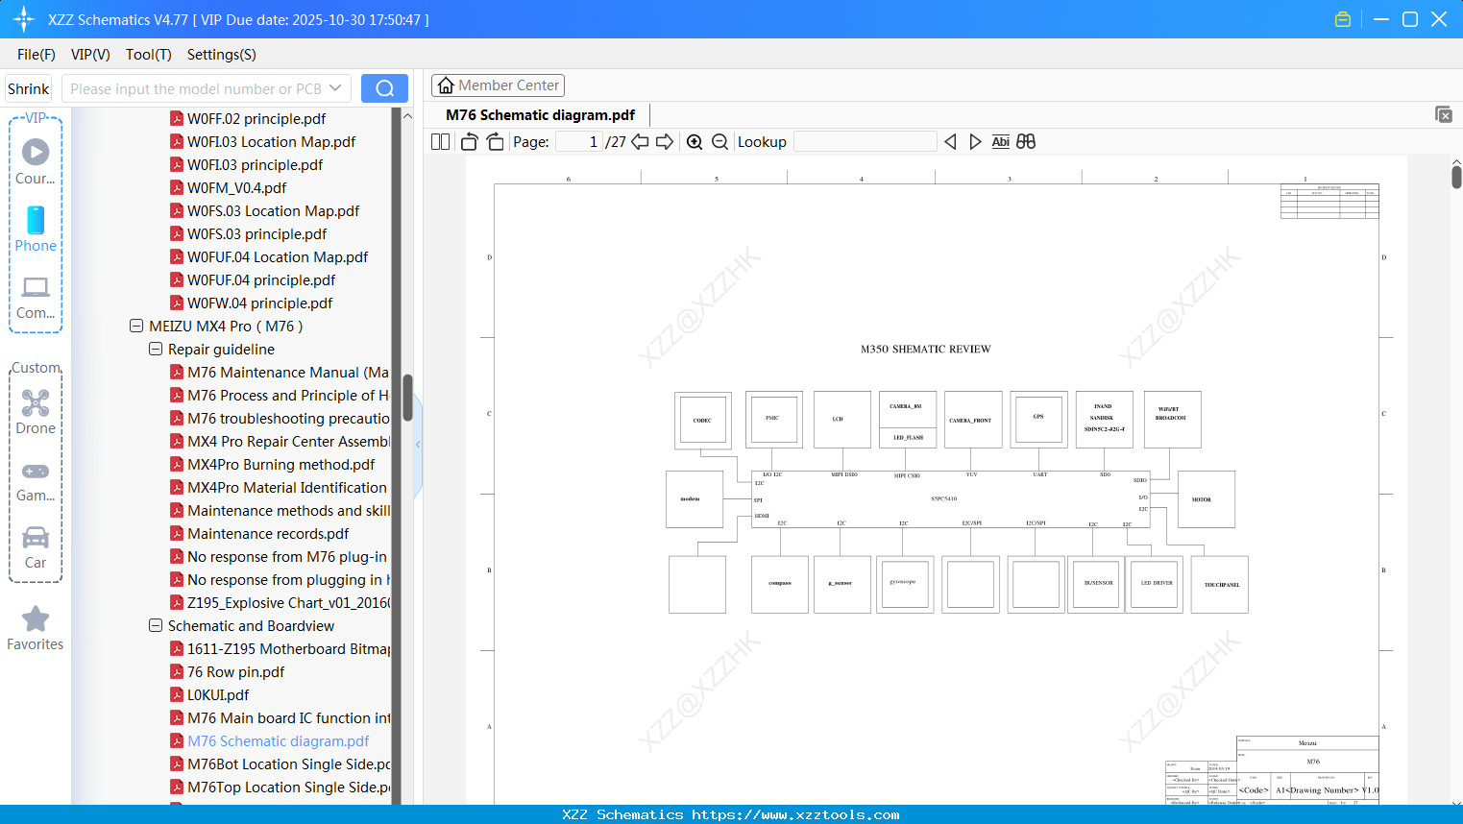Click the XZZ Schematics website link
1463x824 pixels.
coord(731,813)
